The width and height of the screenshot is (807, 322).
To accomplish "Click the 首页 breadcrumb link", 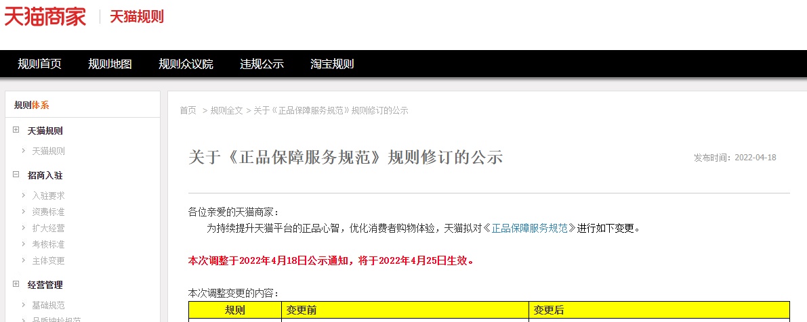I will click(188, 110).
